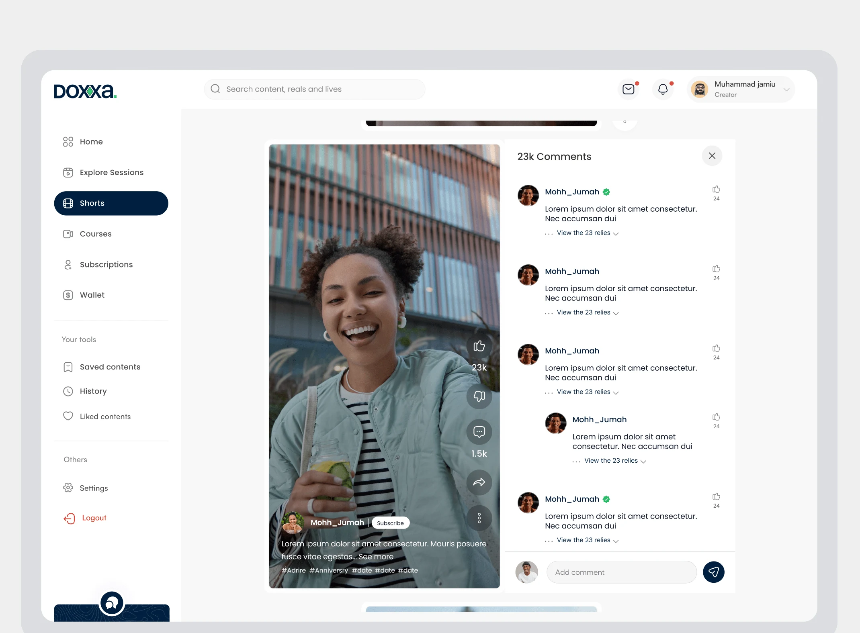This screenshot has height=633, width=860.
Task: Open Courses in sidebar
Action: [x=111, y=234]
